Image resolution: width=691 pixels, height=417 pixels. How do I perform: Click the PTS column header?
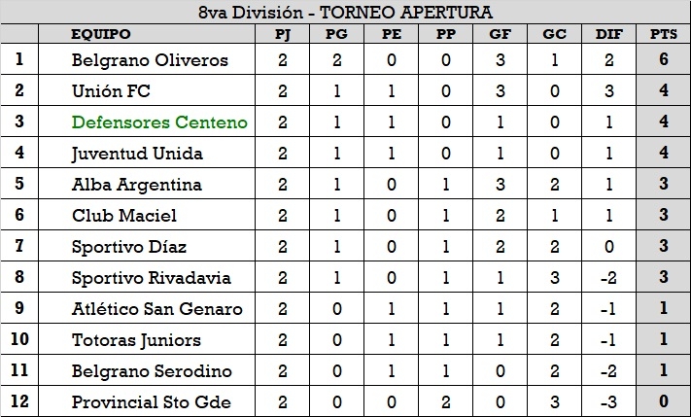[x=663, y=34]
